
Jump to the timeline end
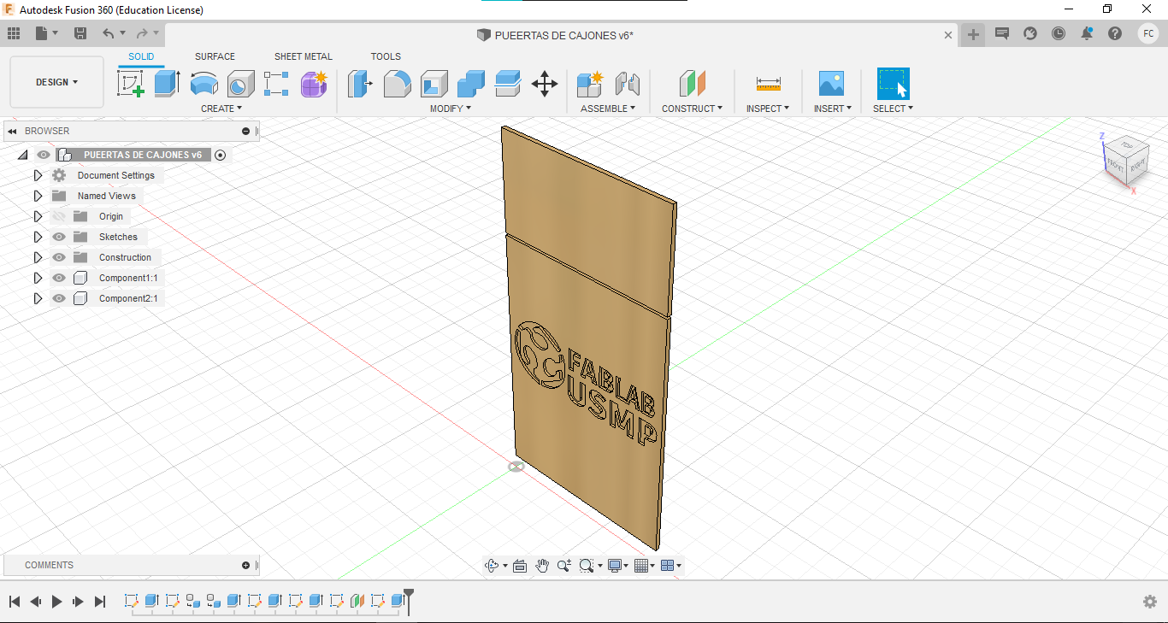(x=100, y=602)
